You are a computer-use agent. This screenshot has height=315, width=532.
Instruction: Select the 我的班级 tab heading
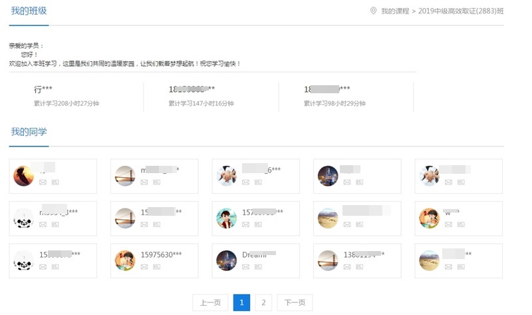(29, 11)
